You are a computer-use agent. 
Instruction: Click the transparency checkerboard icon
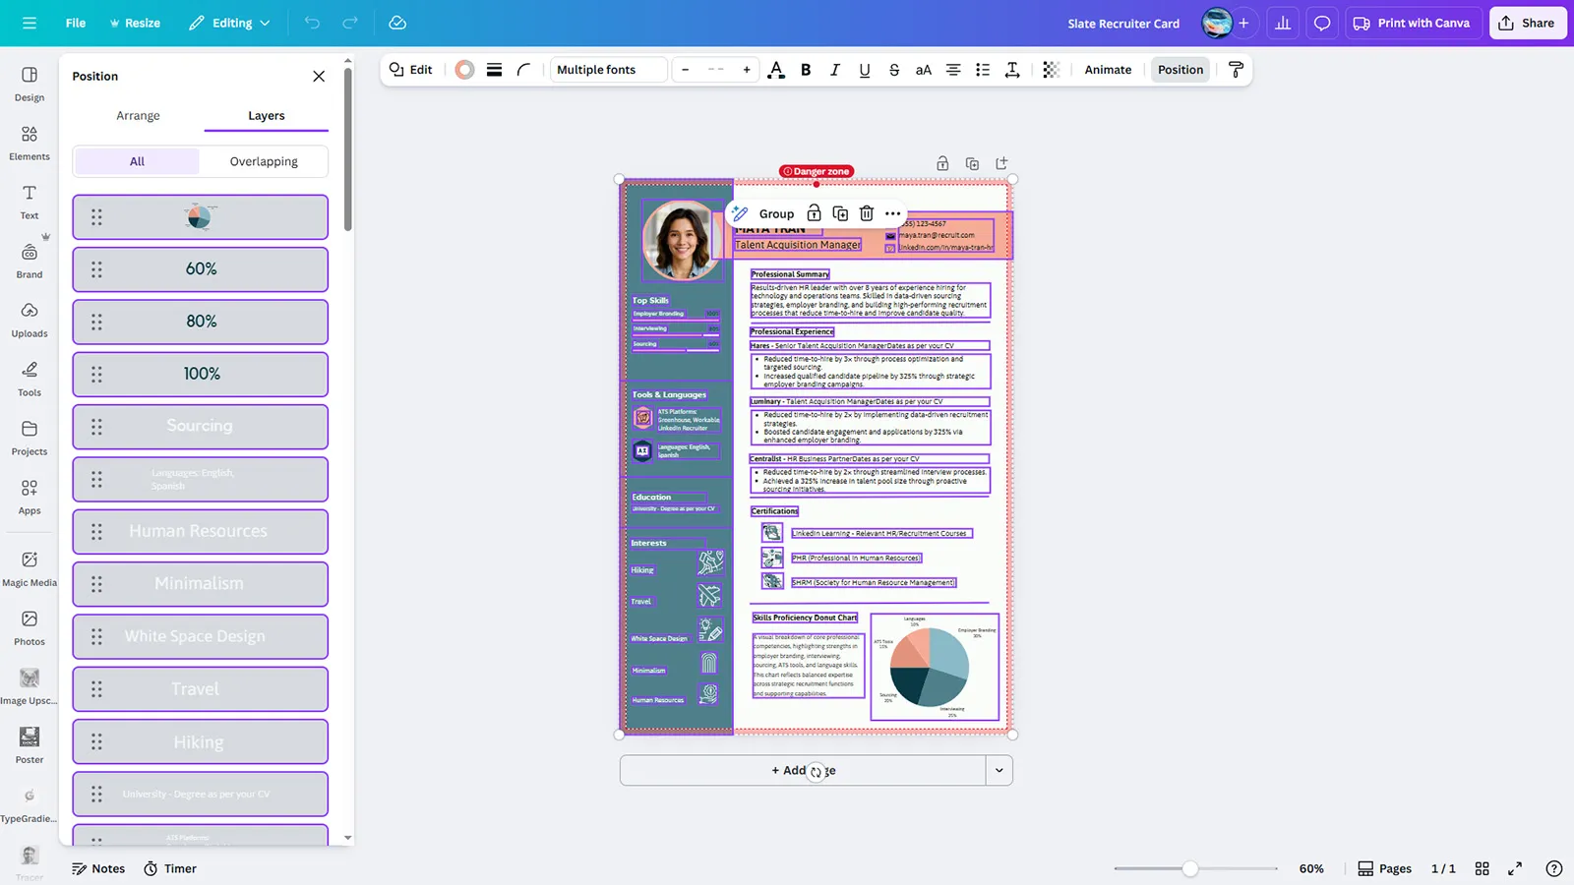1051,70
